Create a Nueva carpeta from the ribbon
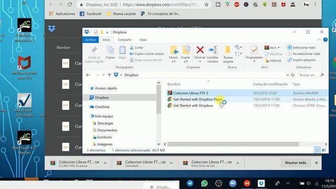Viewport: 336px width, 189px height. (x=228, y=54)
